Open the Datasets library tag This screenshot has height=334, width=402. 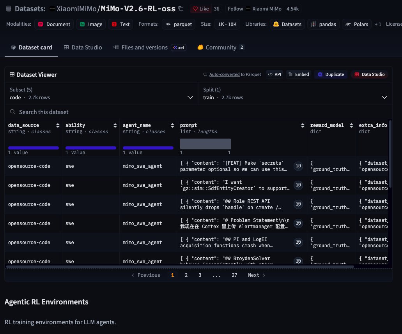click(287, 24)
